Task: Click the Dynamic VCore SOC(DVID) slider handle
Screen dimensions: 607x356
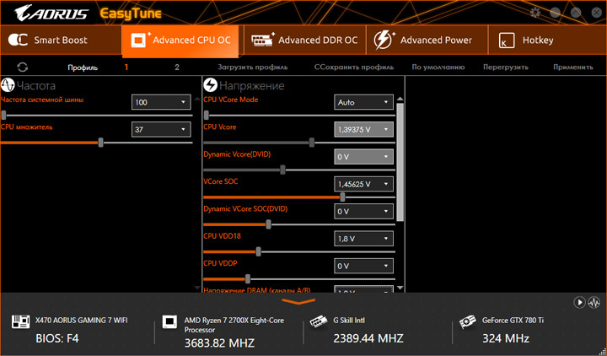Action: (x=268, y=224)
